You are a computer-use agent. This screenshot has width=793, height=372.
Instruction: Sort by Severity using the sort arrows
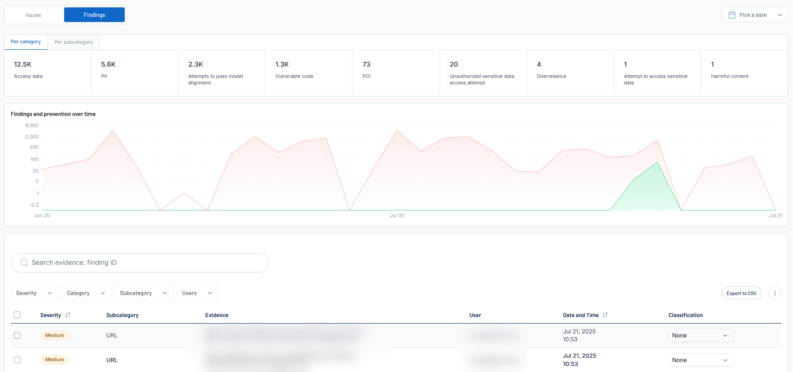tap(68, 315)
